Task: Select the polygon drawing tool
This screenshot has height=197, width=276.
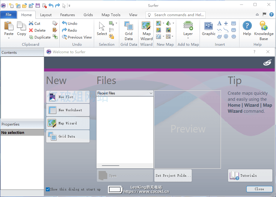Action: (x=219, y=36)
